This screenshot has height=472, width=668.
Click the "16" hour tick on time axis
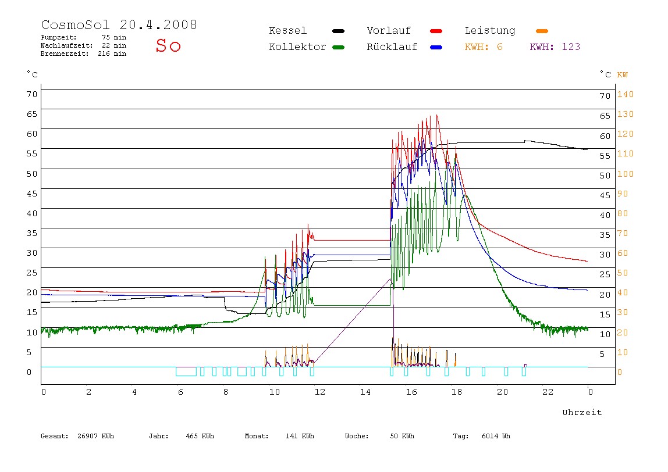(411, 392)
